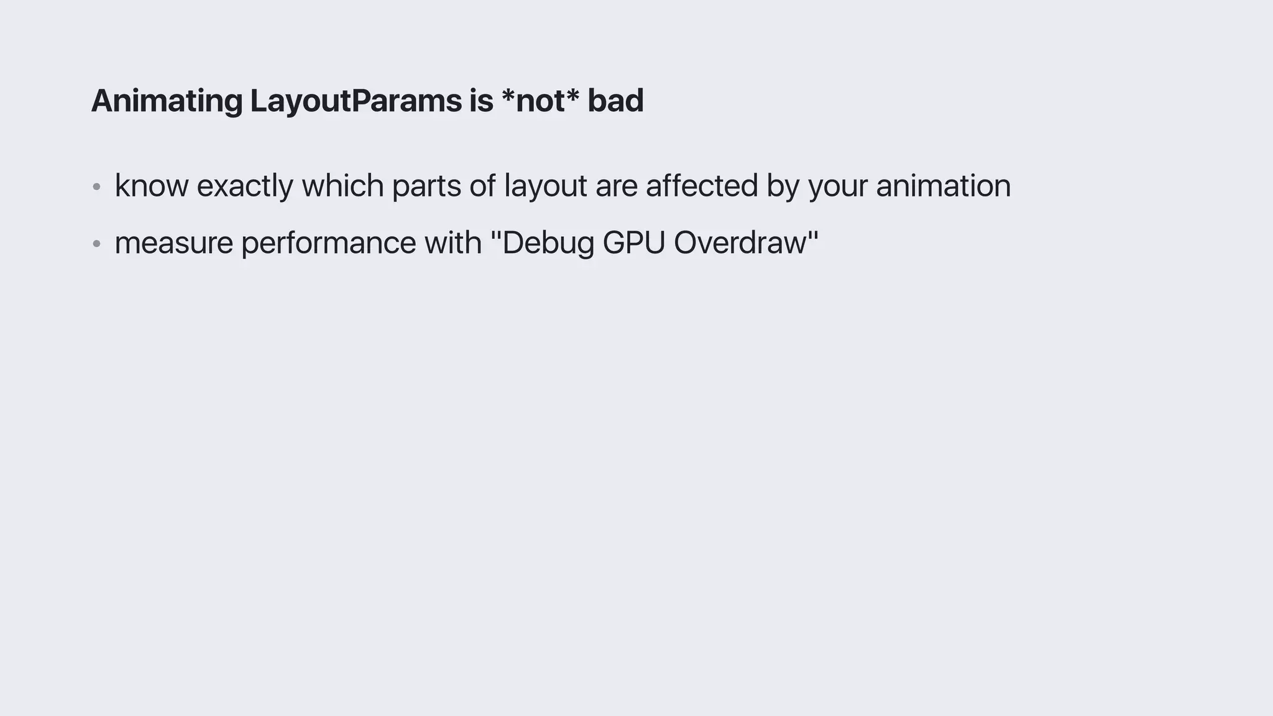The width and height of the screenshot is (1273, 716).
Task: Click the word "affected" in the first bullet
Action: (702, 185)
